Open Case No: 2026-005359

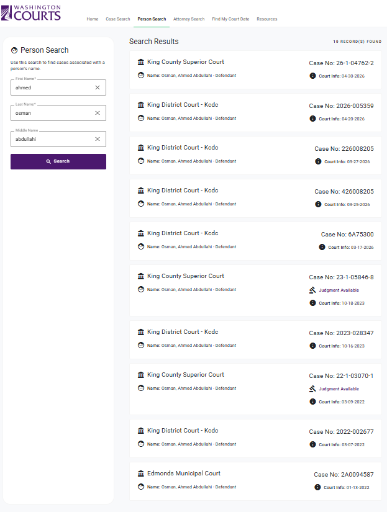coord(341,106)
